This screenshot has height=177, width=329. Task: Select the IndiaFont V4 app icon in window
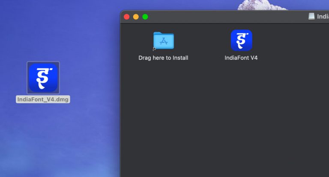[242, 41]
